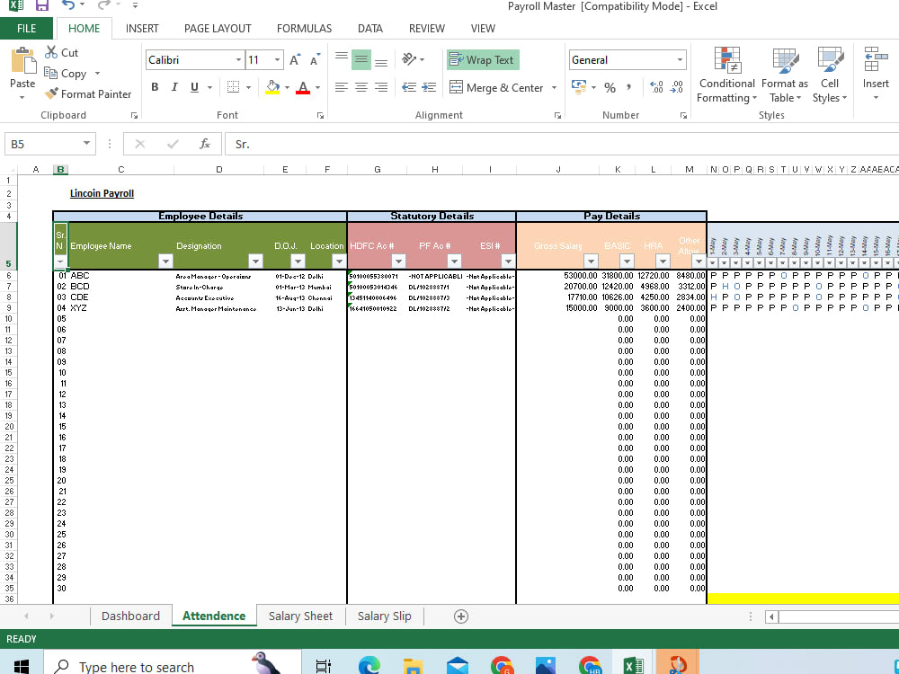
Task: Click the Insert Function fx icon
Action: click(205, 144)
